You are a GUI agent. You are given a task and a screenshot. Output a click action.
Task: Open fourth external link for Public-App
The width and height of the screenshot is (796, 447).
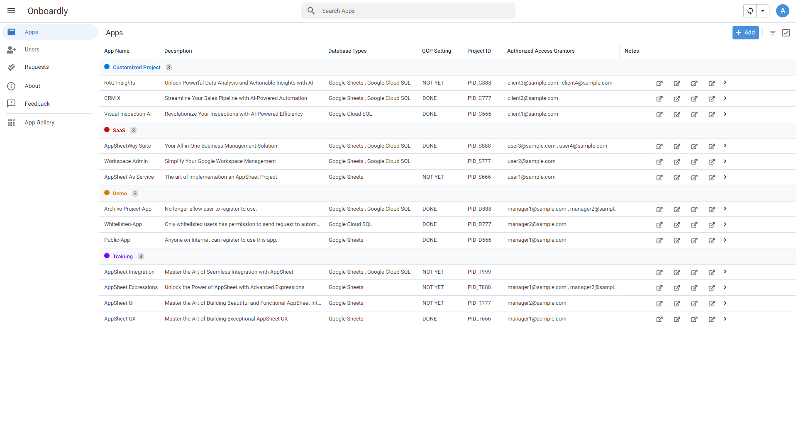[711, 241]
